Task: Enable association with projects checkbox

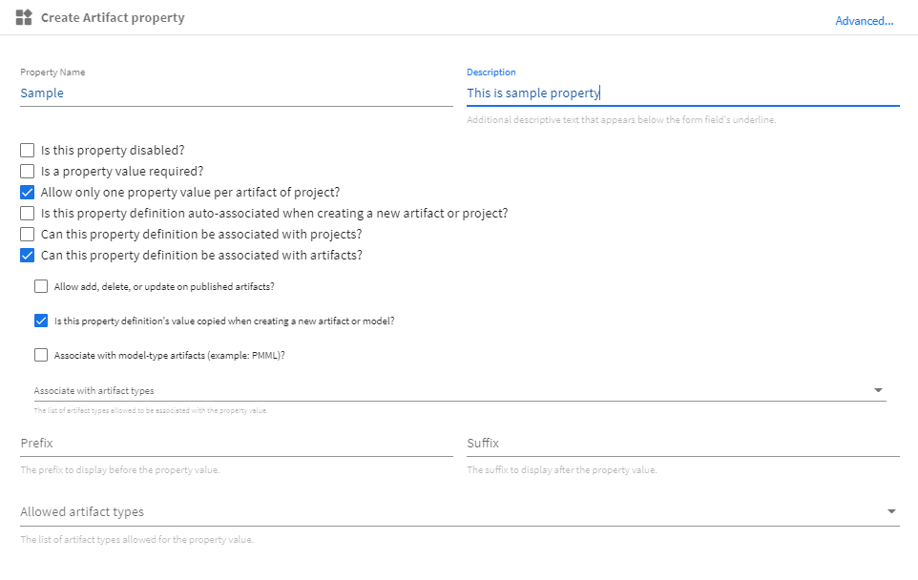Action: pos(28,235)
